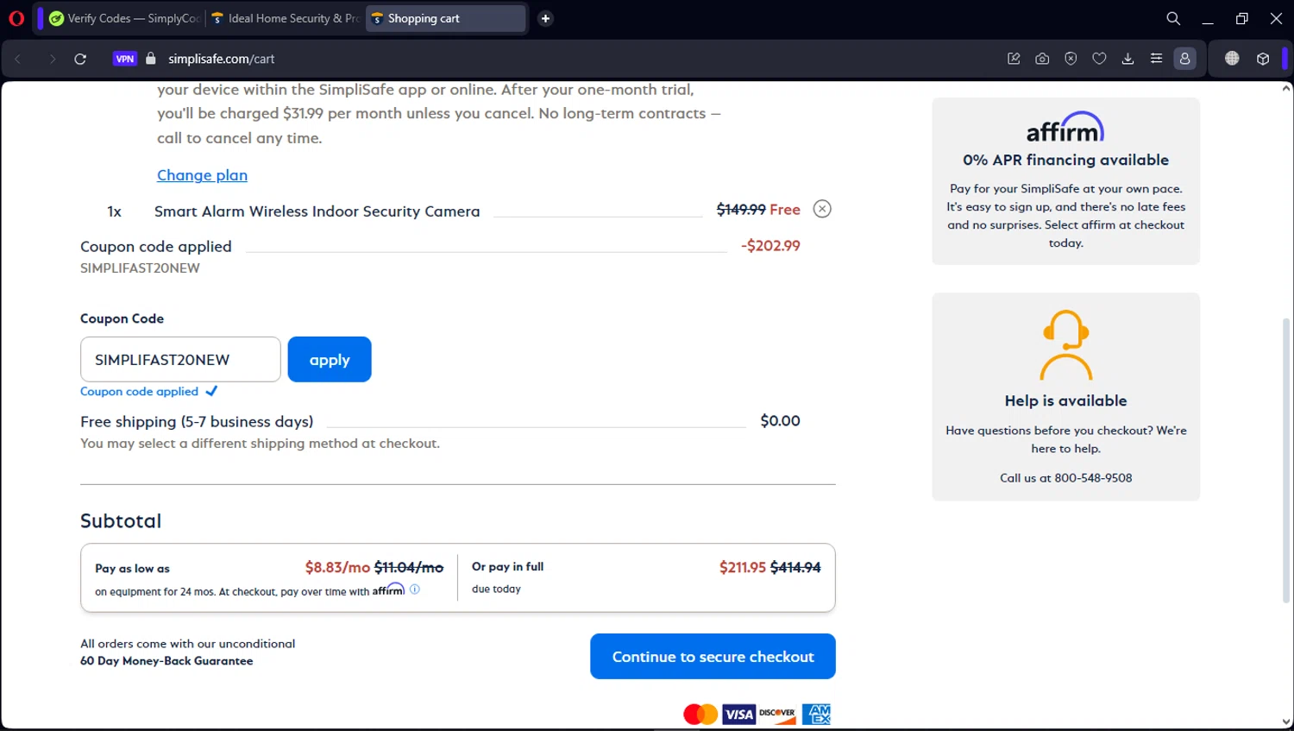Select the Shopping cart tab
This screenshot has width=1294, height=731.
click(x=446, y=18)
